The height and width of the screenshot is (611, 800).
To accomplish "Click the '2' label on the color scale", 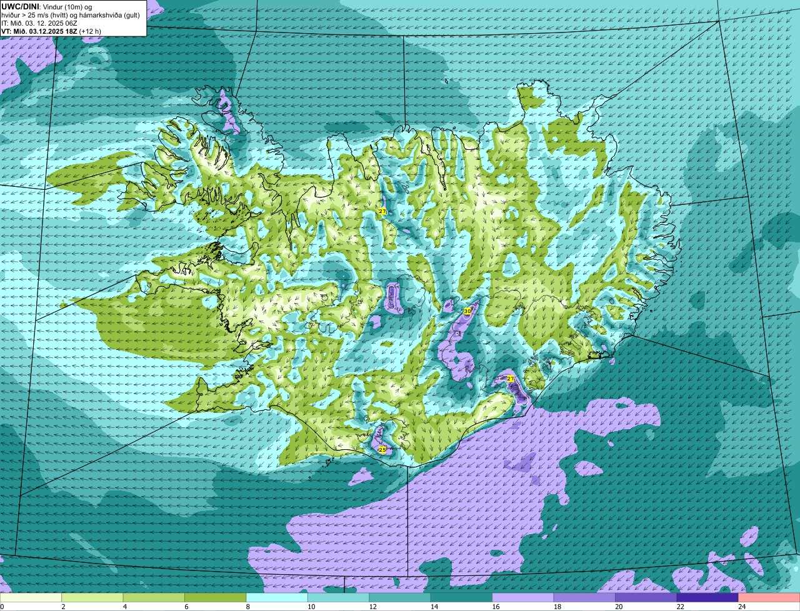I will 63,607.
